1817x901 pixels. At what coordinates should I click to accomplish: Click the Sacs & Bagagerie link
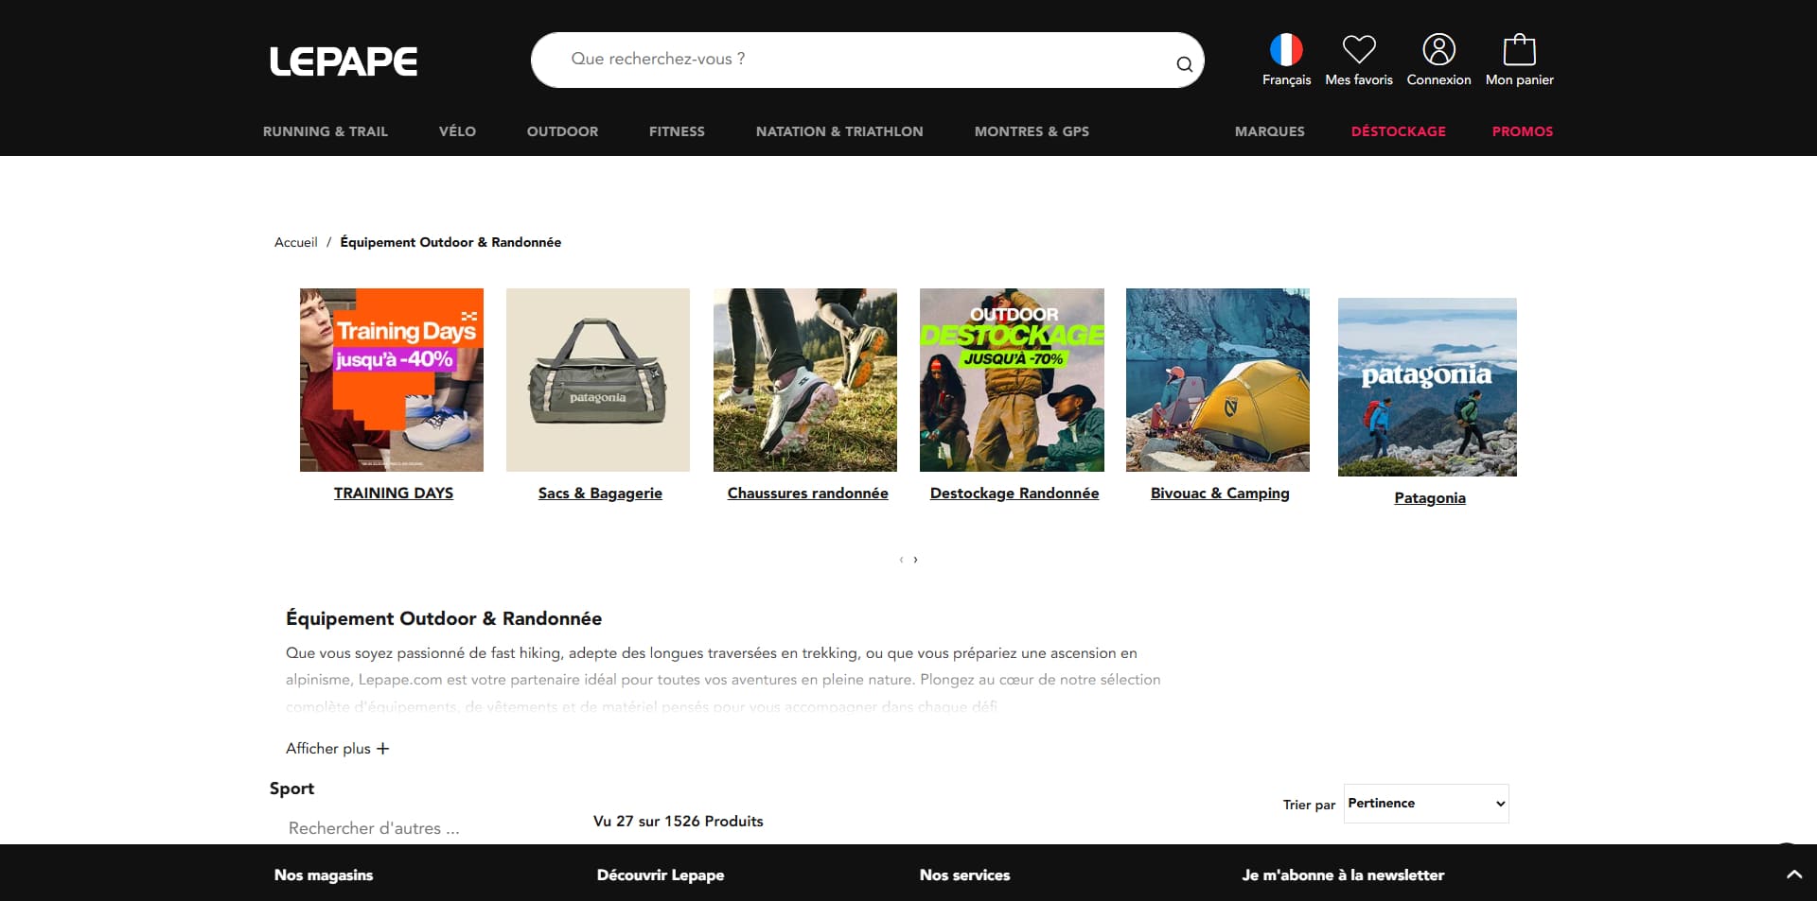600,494
